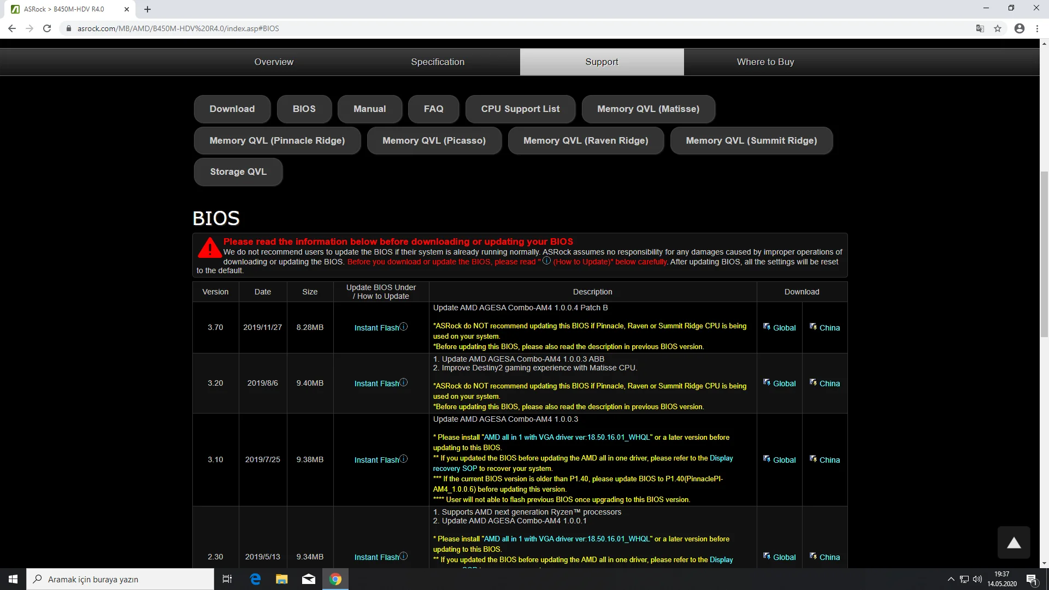Open Chrome's three-dot menu

pyautogui.click(x=1038, y=28)
